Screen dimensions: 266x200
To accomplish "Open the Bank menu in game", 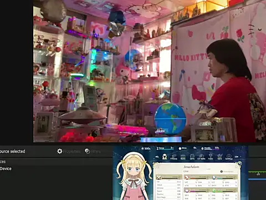I will [183, 157].
